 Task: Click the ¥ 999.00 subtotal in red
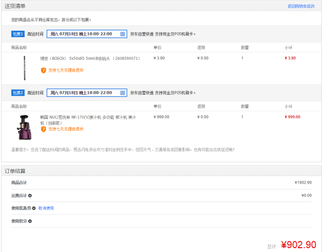pyautogui.click(x=292, y=117)
